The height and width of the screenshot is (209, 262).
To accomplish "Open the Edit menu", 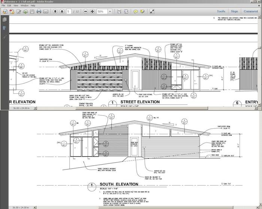I will (x=9, y=6).
